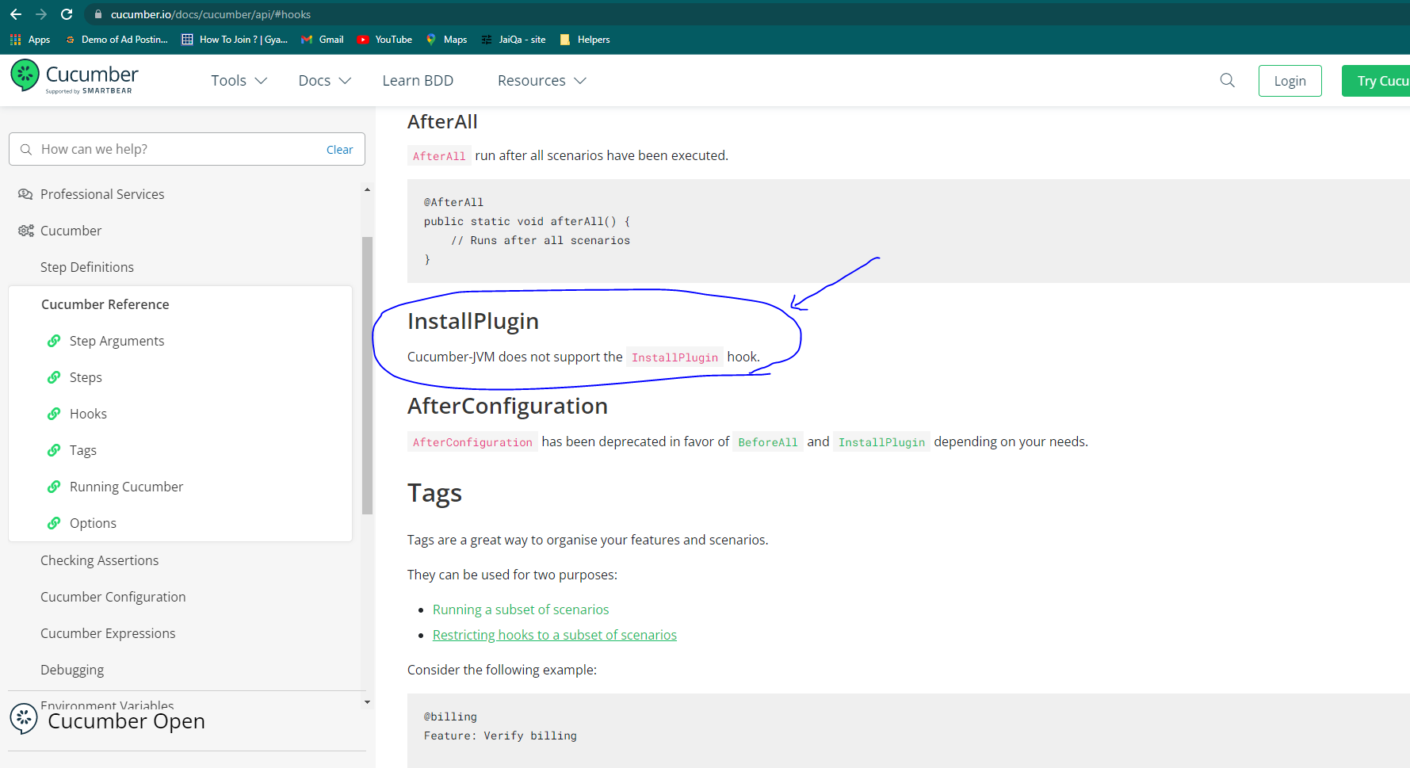Viewport: 1410px width, 768px height.
Task: Click the padlock site info icon
Action: [x=98, y=14]
